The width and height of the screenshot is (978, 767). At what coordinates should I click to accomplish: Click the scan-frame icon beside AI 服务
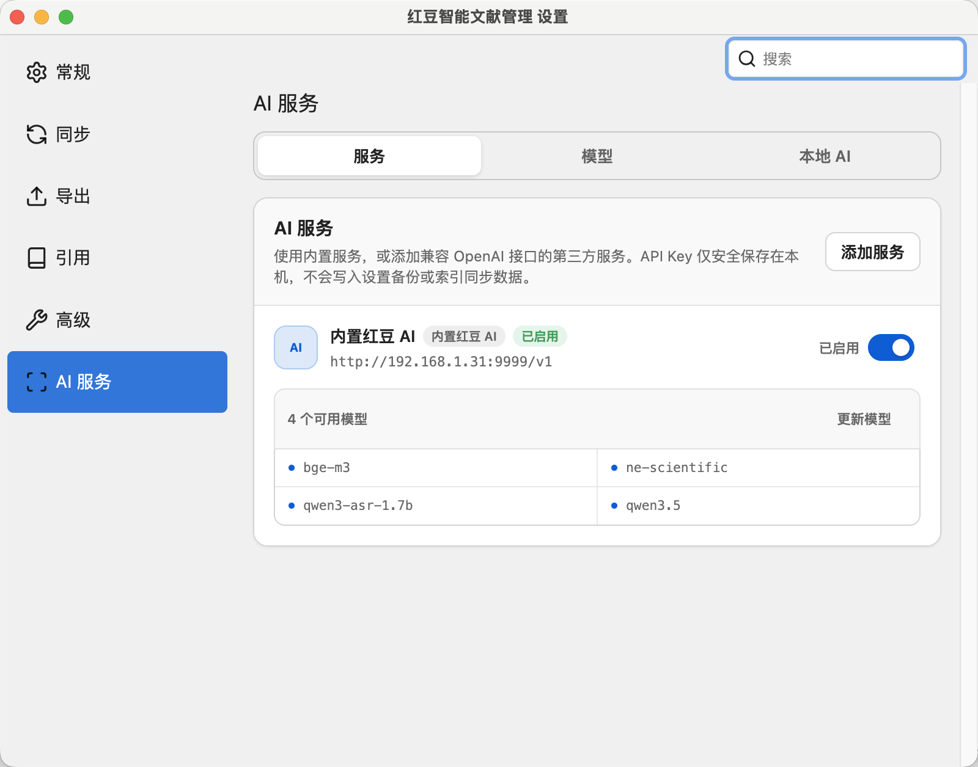pos(37,382)
